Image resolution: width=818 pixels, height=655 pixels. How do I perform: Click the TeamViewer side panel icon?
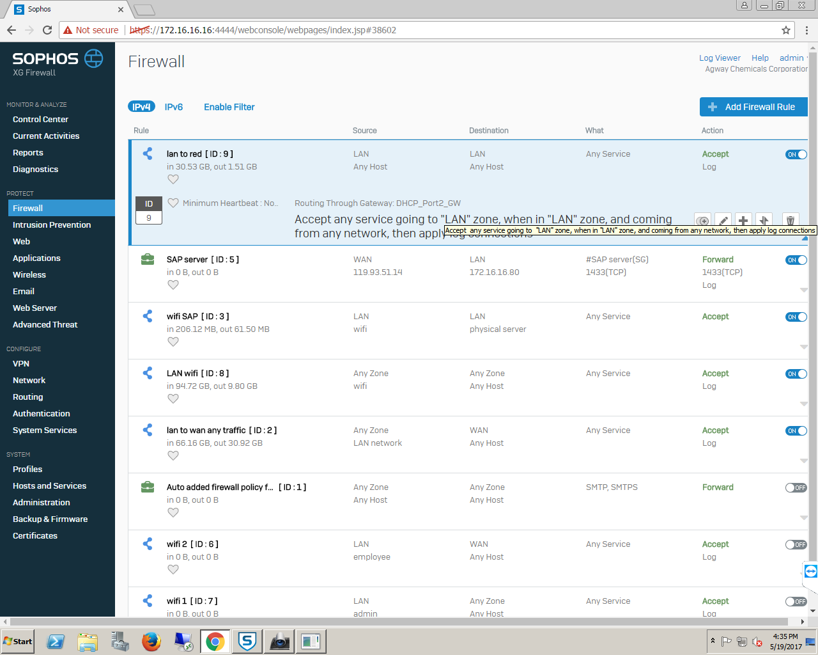click(x=810, y=571)
